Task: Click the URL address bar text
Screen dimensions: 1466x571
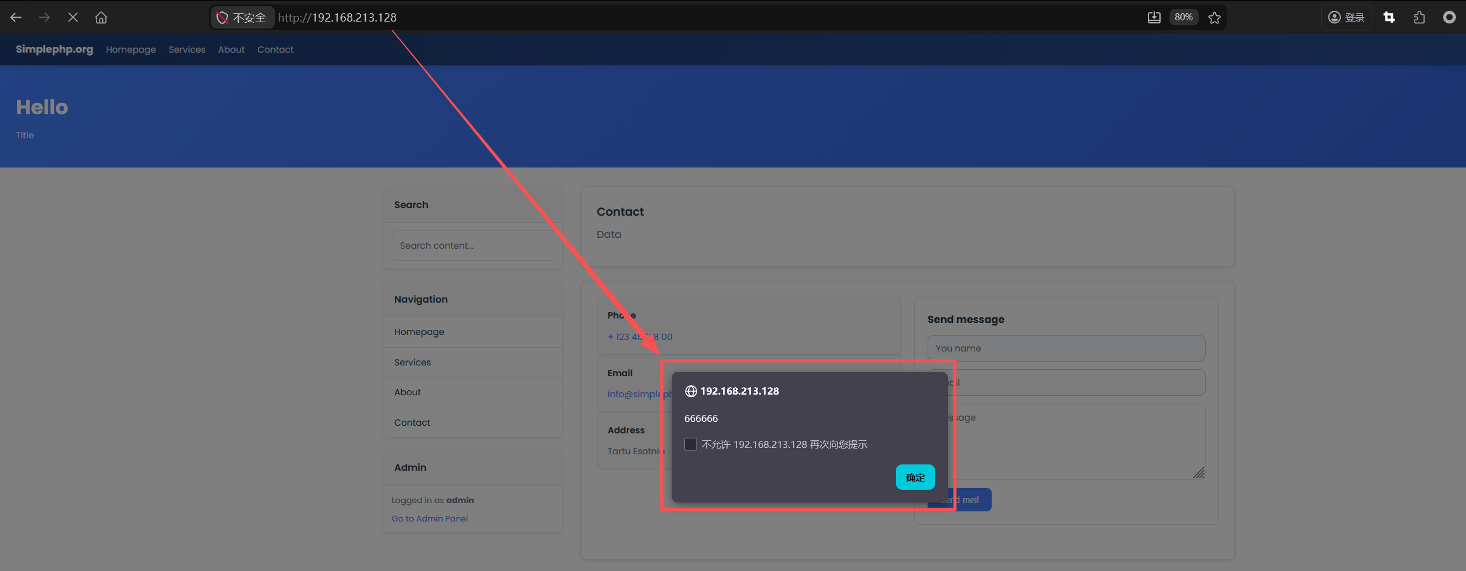Action: (x=337, y=18)
